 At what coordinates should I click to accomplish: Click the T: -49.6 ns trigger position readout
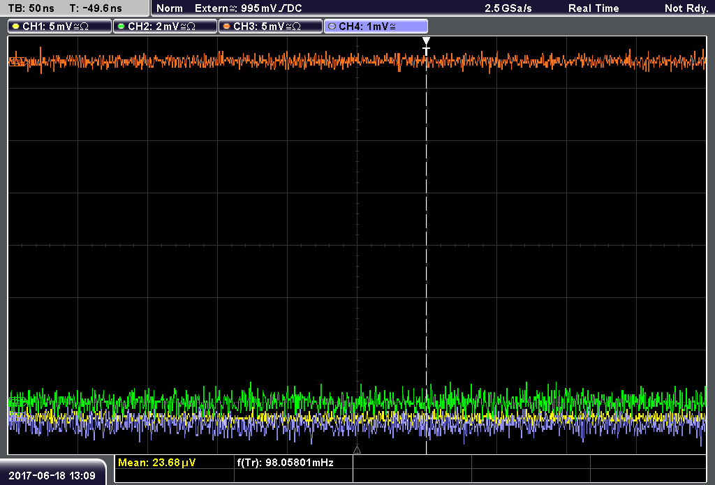point(96,8)
